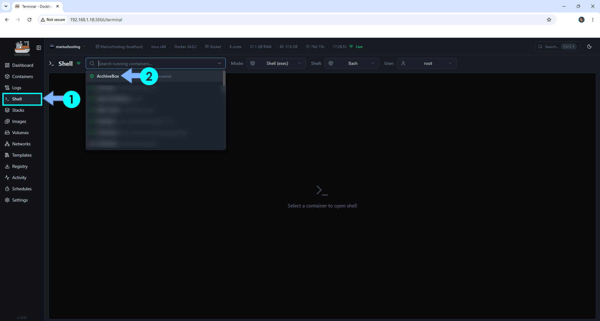This screenshot has width=600, height=321.
Task: Click the Docker 24.0.2 version label
Action: tap(185, 47)
